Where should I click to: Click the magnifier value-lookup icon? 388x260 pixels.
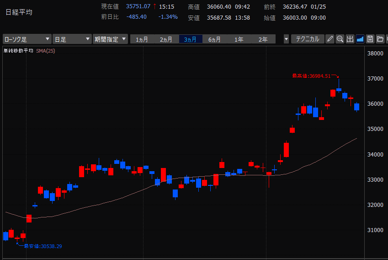pyautogui.click(x=340, y=39)
